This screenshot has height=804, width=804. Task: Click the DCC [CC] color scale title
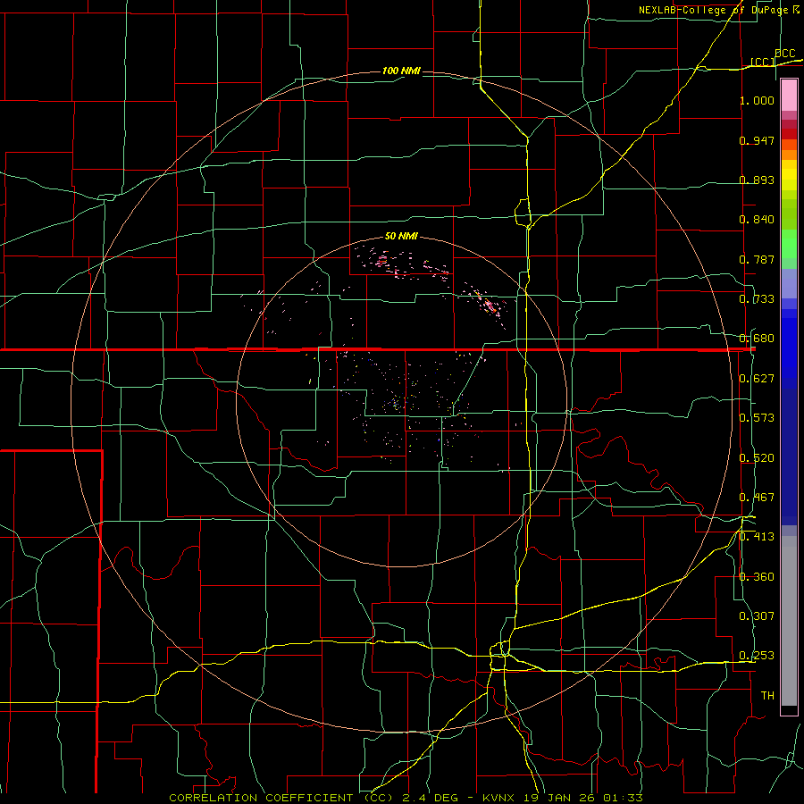point(774,57)
